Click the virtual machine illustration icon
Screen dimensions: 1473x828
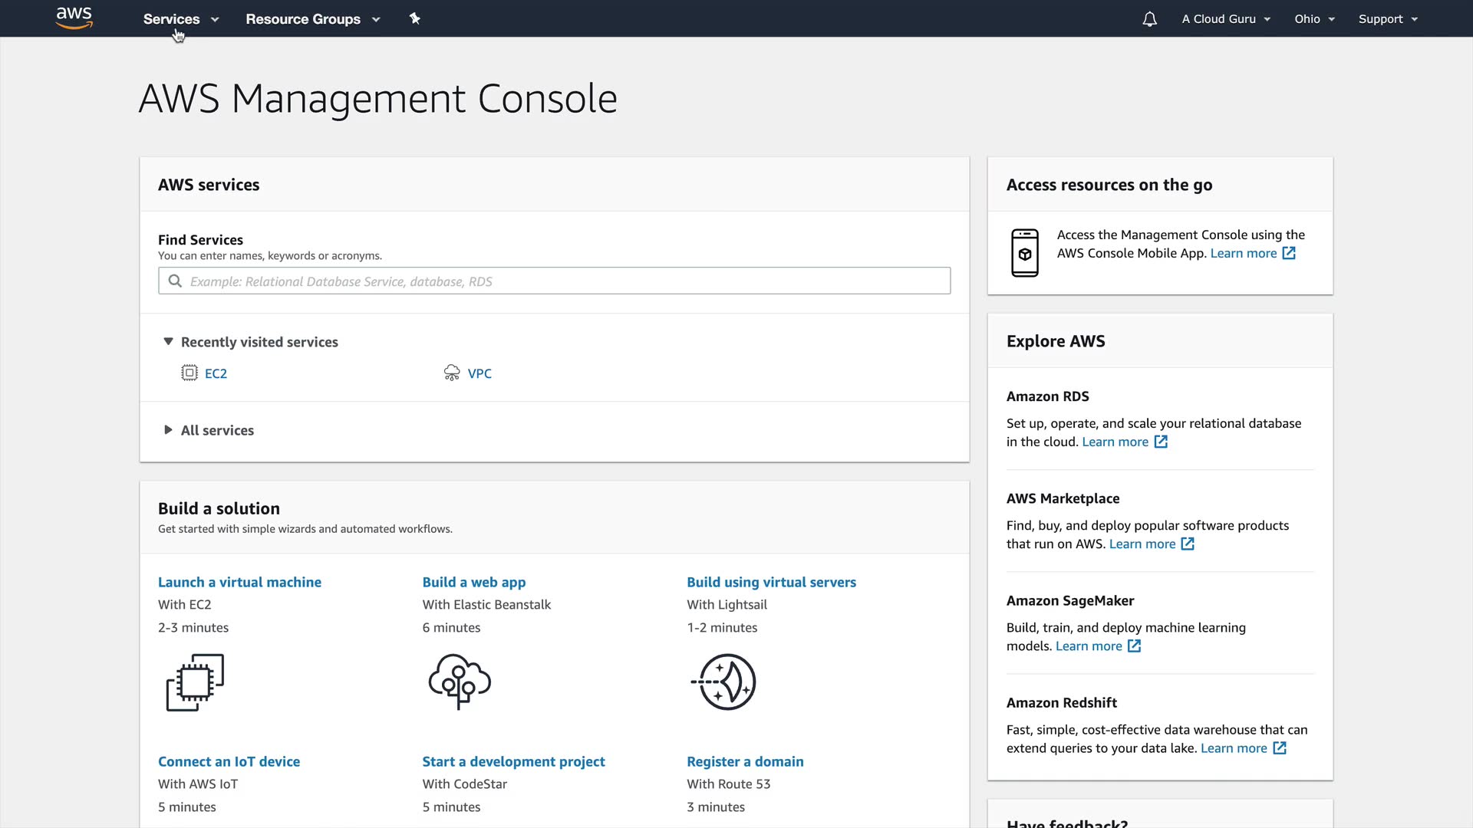[x=195, y=682]
